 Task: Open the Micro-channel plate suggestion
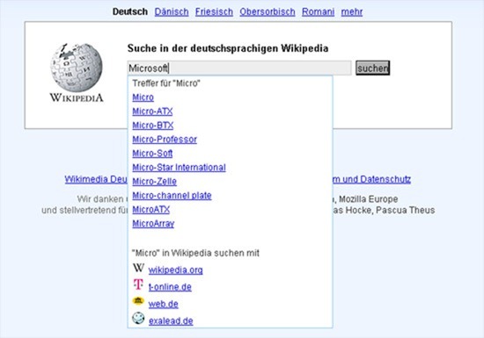(172, 196)
